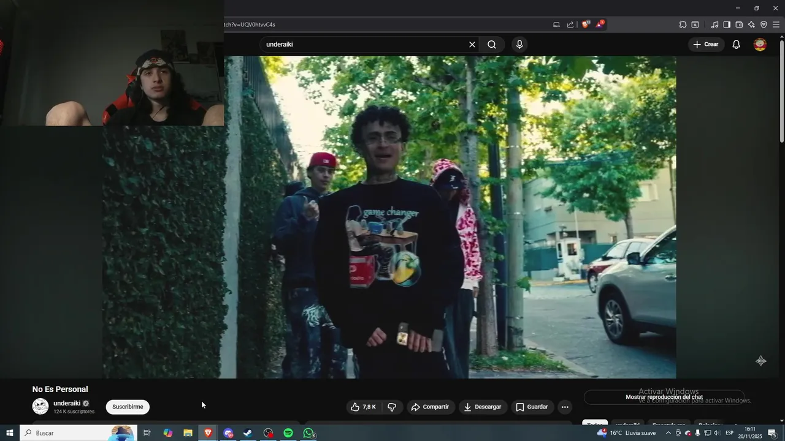Share this page from the address bar

pyautogui.click(x=570, y=24)
